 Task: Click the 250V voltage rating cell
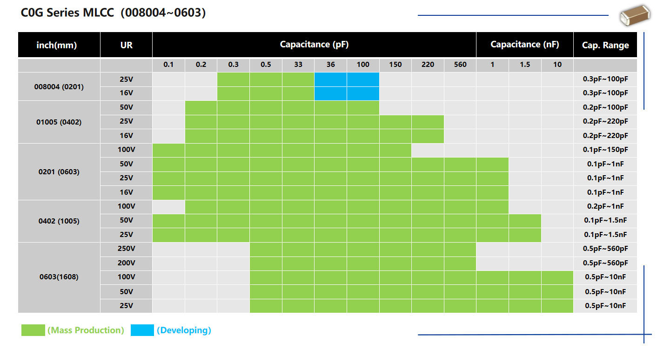pyautogui.click(x=126, y=249)
